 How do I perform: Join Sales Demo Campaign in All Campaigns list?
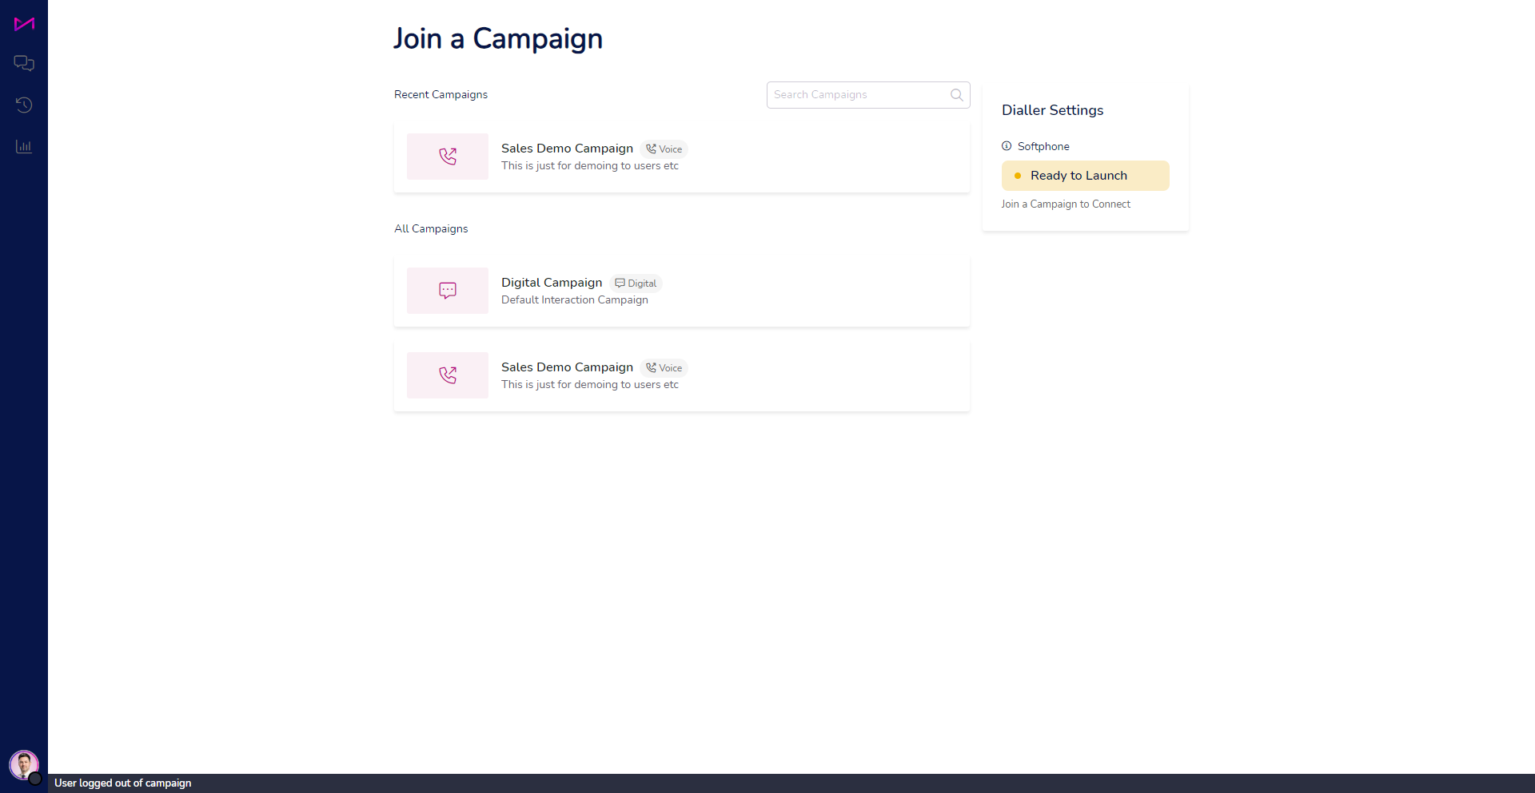(682, 375)
